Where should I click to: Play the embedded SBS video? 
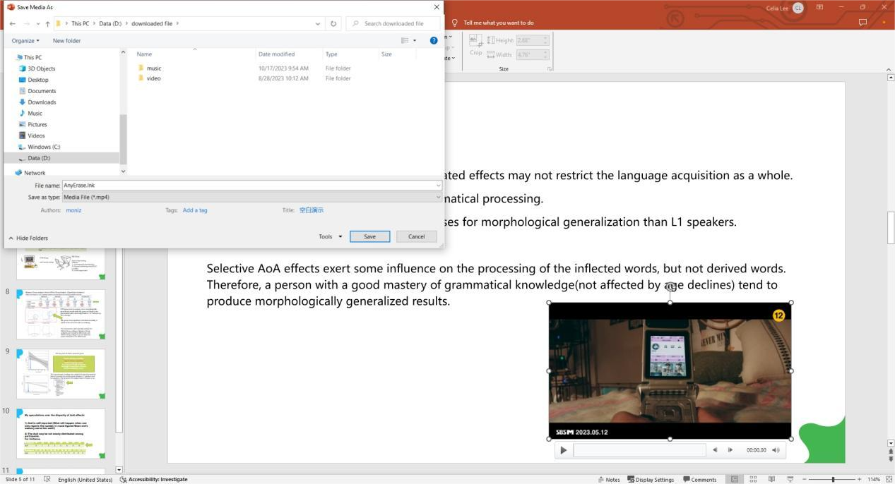click(x=563, y=449)
